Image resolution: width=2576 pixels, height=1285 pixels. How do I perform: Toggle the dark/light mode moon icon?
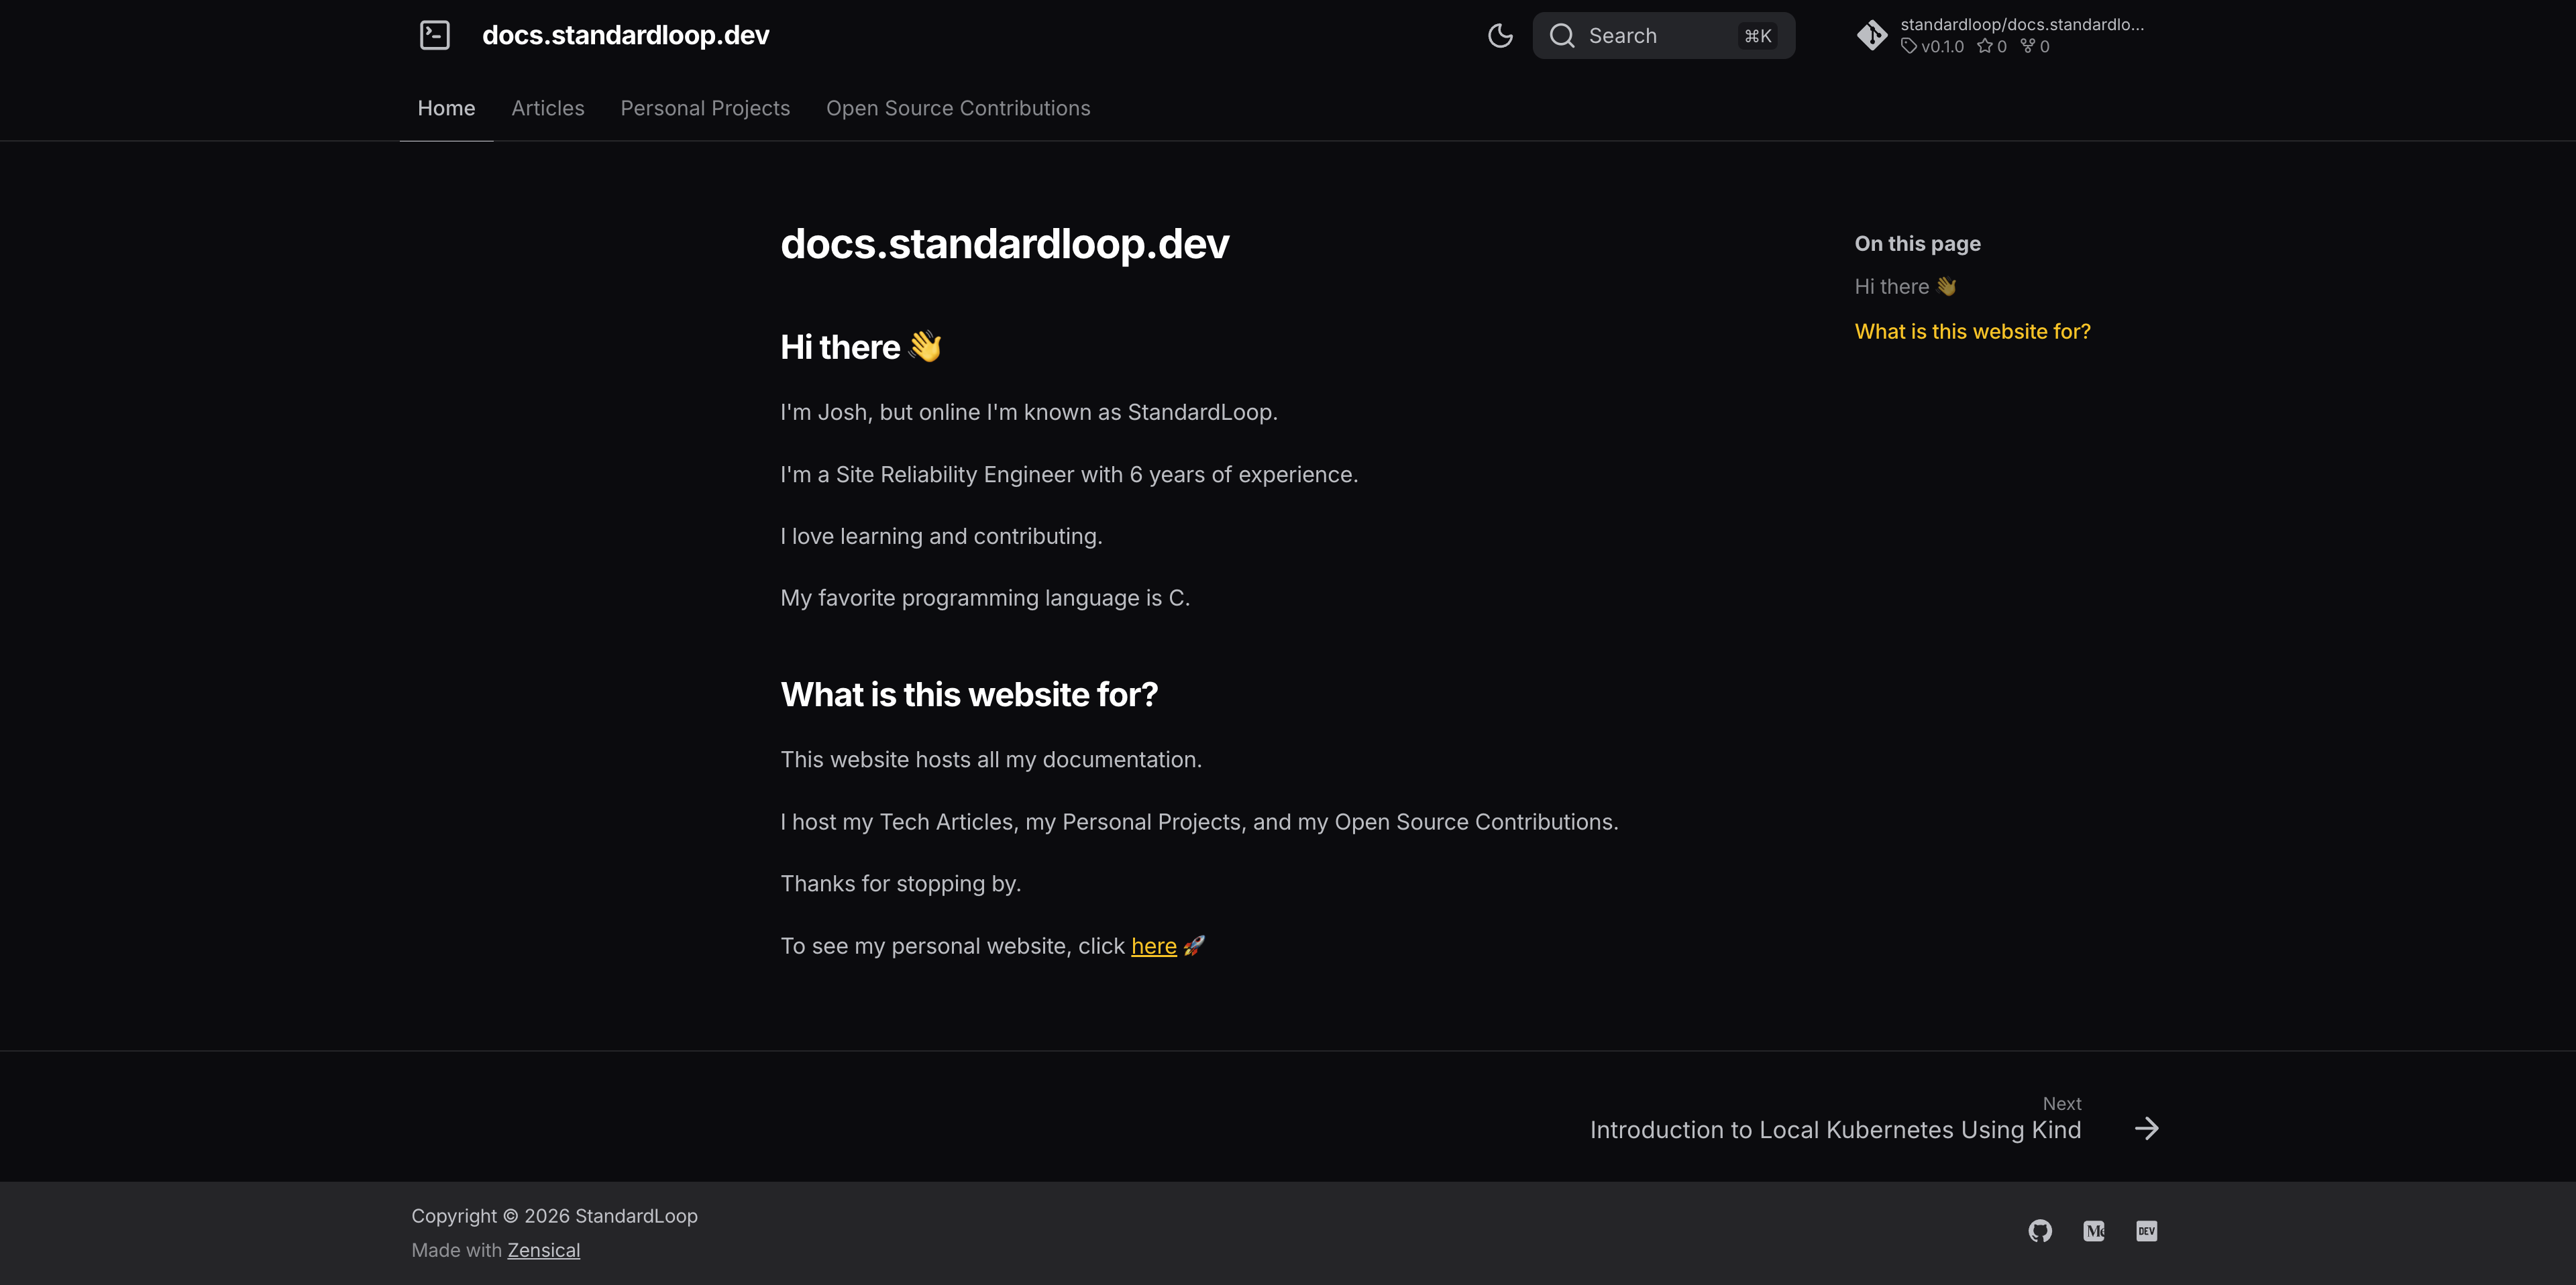pos(1500,35)
